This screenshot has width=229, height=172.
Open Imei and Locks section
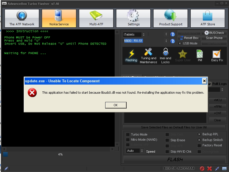click(165, 56)
